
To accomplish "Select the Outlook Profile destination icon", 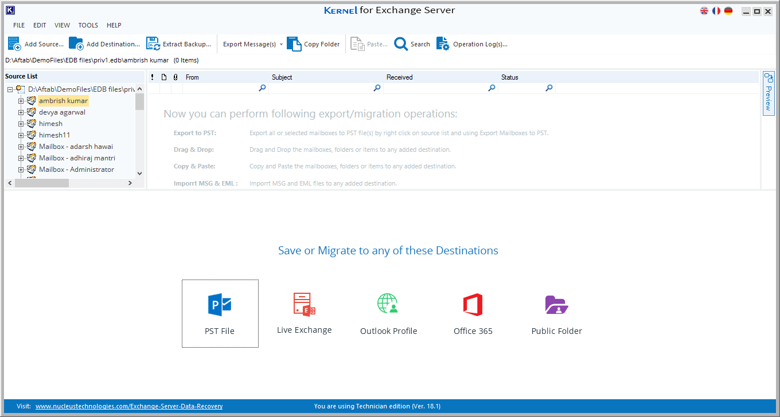I will 388,304.
